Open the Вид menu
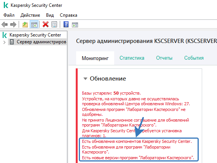217x163 pixels. click(x=50, y=15)
